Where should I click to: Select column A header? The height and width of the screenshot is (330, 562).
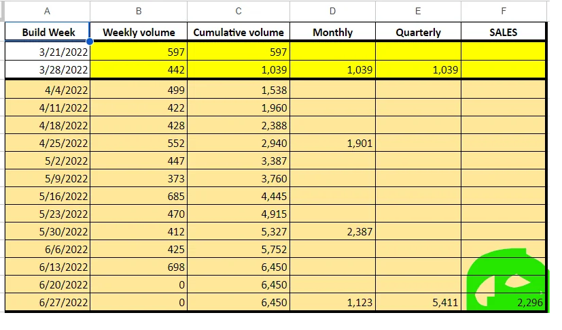47,11
